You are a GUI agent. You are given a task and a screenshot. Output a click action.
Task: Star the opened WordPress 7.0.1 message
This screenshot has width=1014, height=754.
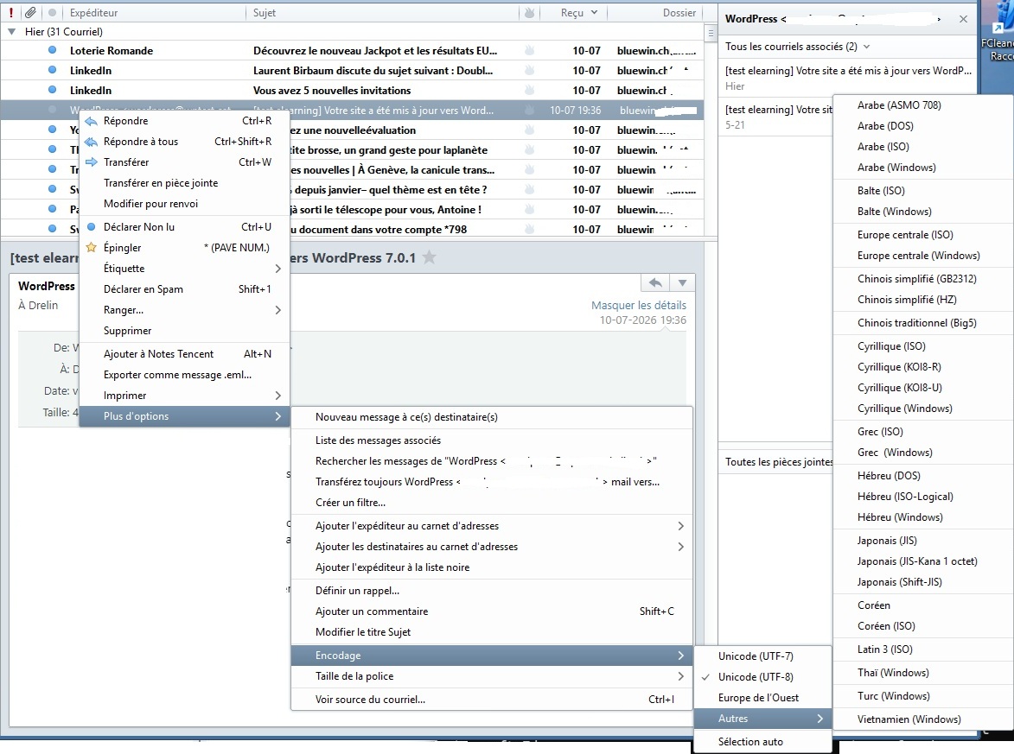click(429, 257)
